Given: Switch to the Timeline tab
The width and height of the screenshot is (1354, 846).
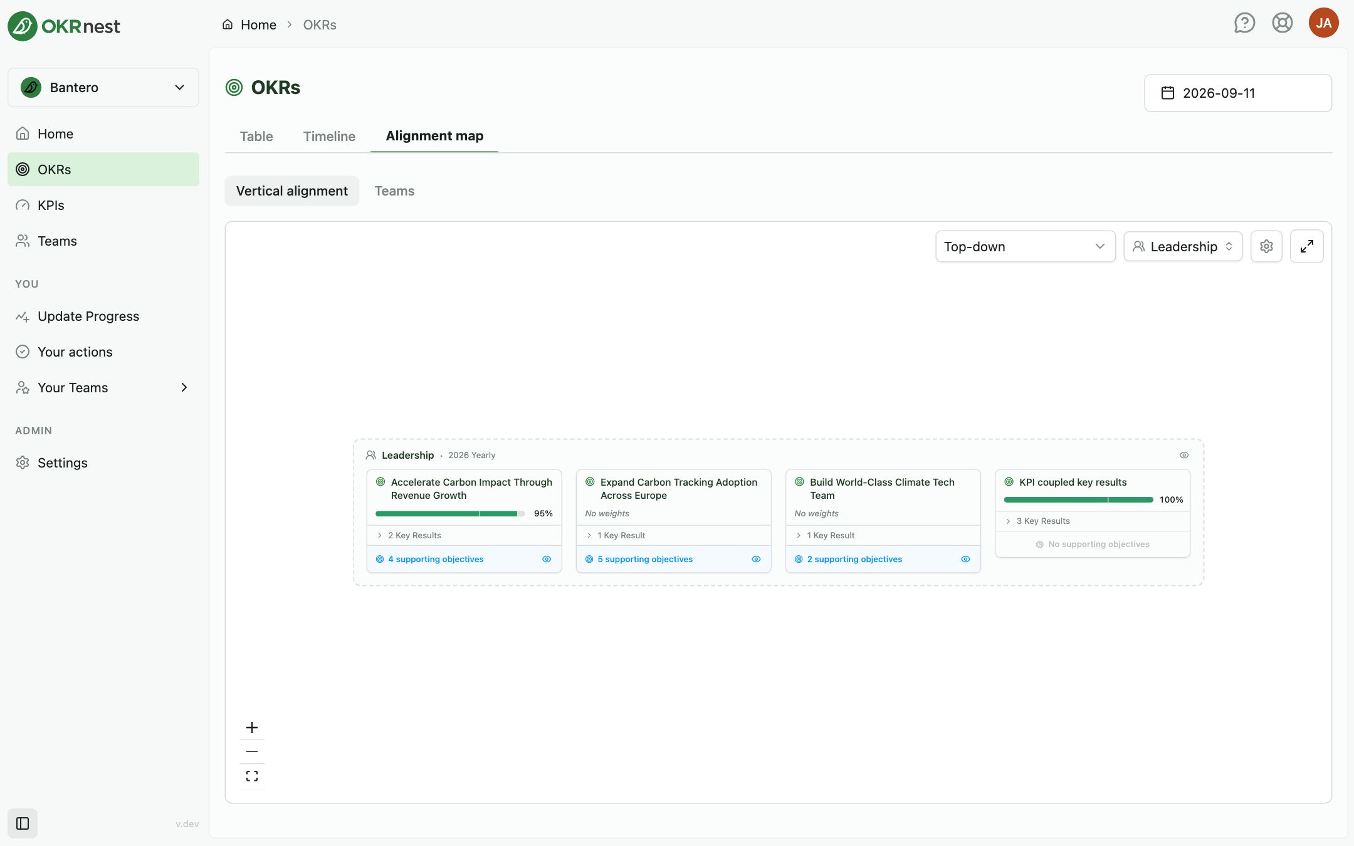Looking at the screenshot, I should [x=329, y=136].
